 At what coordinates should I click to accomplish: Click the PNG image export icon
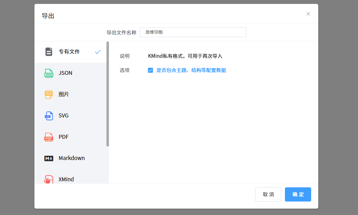49,94
